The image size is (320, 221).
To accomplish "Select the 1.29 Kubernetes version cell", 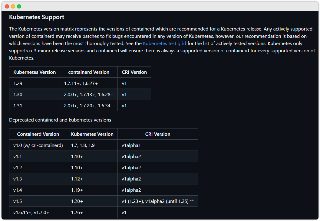I will pyautogui.click(x=35, y=83).
